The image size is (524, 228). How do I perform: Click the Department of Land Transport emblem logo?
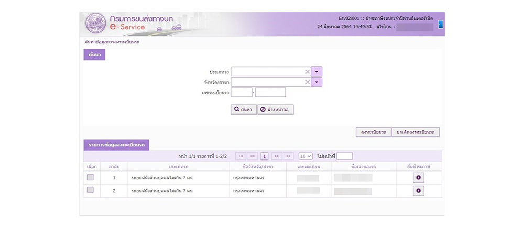coord(95,23)
